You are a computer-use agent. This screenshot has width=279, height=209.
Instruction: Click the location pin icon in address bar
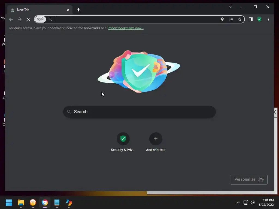(222, 19)
